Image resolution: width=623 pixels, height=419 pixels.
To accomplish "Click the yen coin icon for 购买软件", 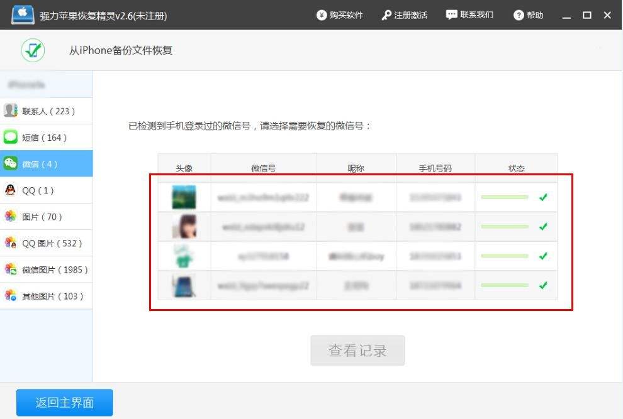I will click(x=322, y=15).
